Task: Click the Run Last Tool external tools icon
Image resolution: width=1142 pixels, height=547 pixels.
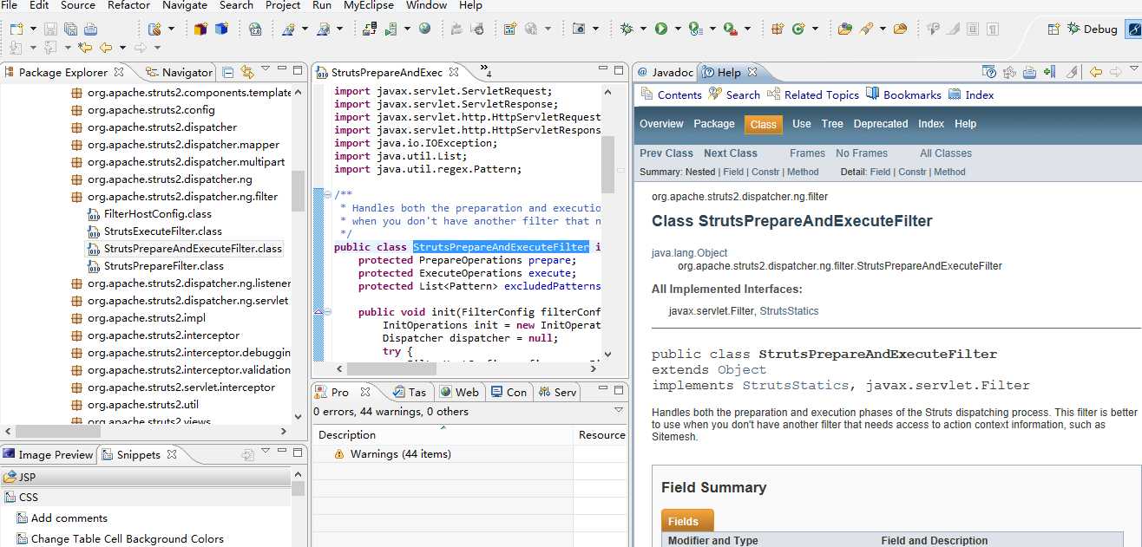Action: pos(730,29)
